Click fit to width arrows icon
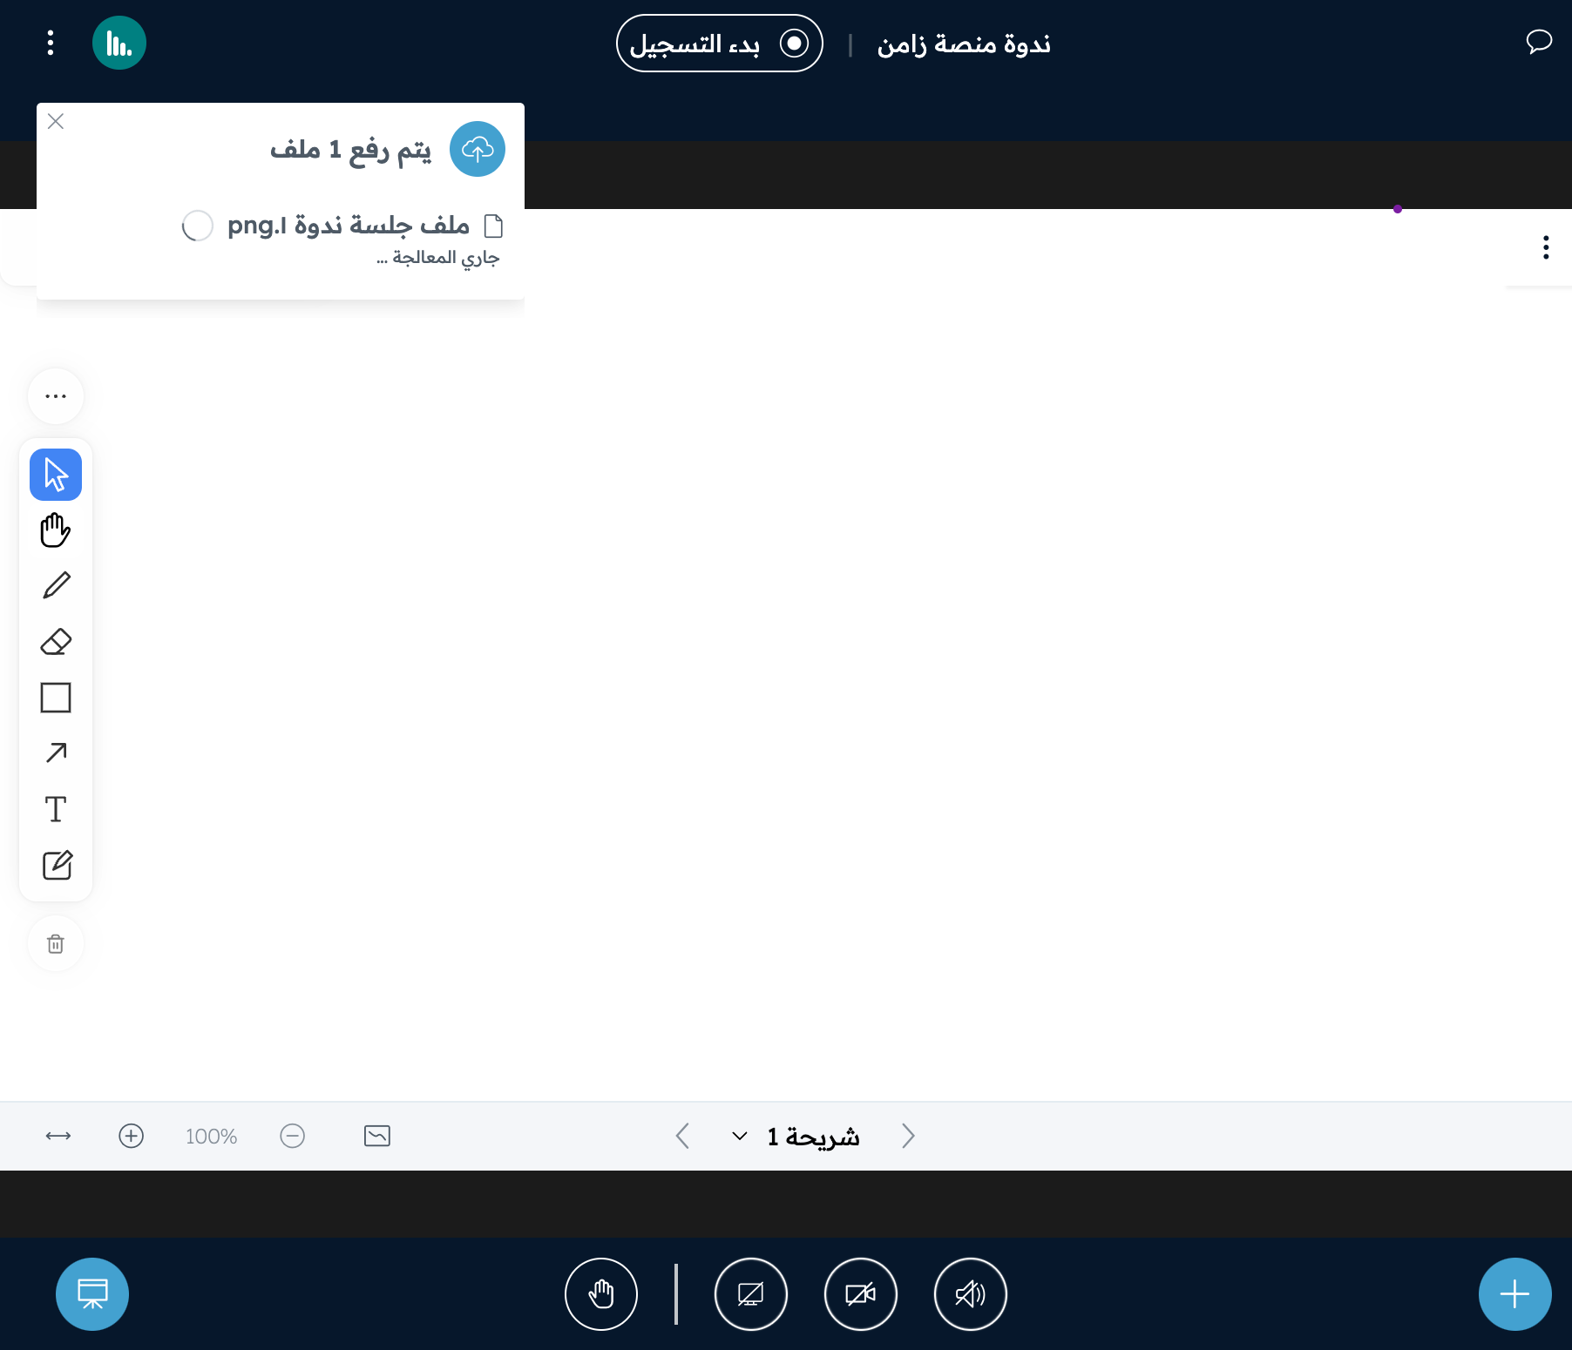The height and width of the screenshot is (1350, 1572). 58,1136
